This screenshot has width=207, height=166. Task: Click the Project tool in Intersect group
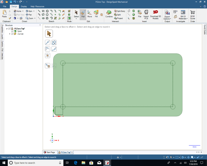(119, 18)
